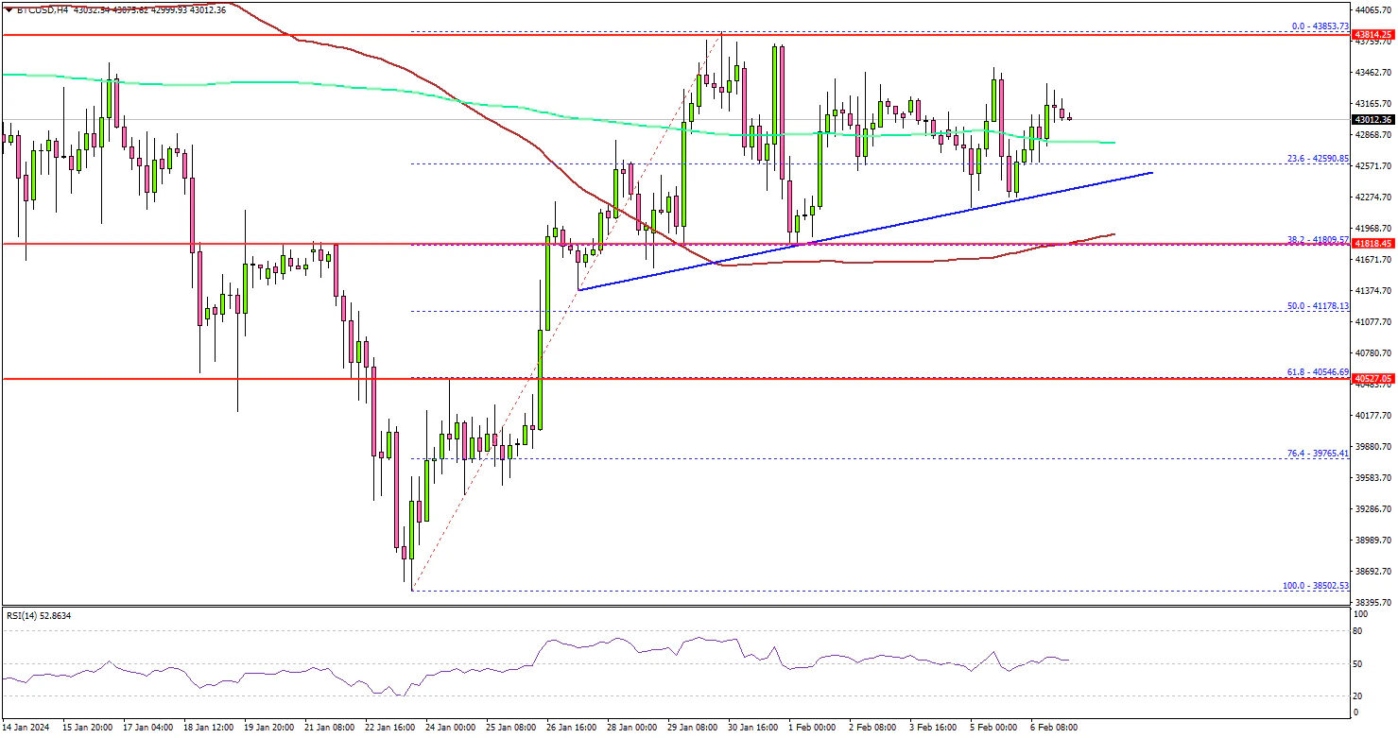Click the RSI 80 level axis label
This screenshot has height=738, width=1398.
[1358, 631]
